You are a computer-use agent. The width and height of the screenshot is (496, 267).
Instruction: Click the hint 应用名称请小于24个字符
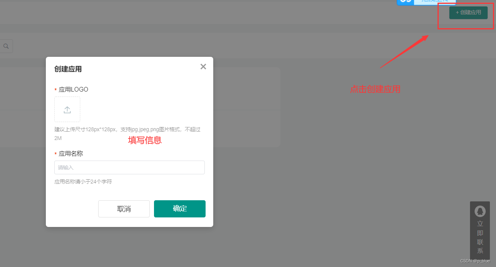pyautogui.click(x=83, y=182)
